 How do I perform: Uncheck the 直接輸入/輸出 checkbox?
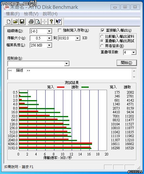[103, 30]
